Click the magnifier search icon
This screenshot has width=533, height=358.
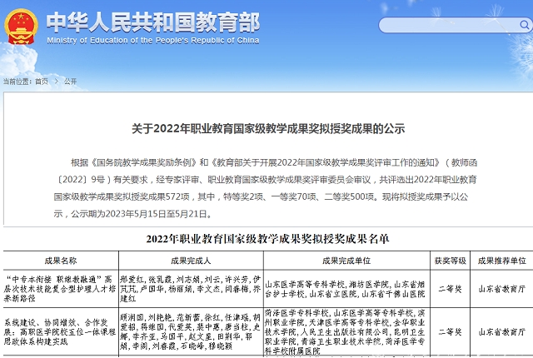click(x=524, y=25)
